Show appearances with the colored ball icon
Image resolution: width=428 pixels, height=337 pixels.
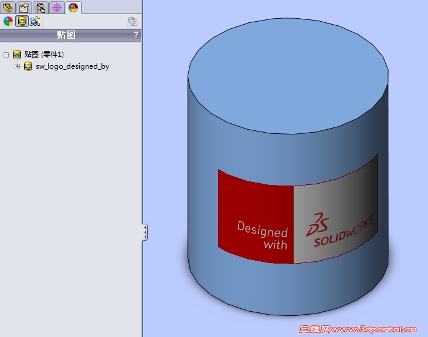8,21
